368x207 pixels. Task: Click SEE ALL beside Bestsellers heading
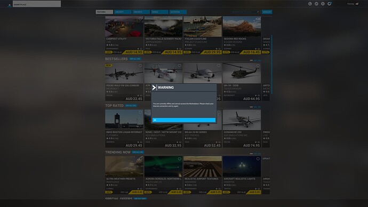tap(135, 59)
